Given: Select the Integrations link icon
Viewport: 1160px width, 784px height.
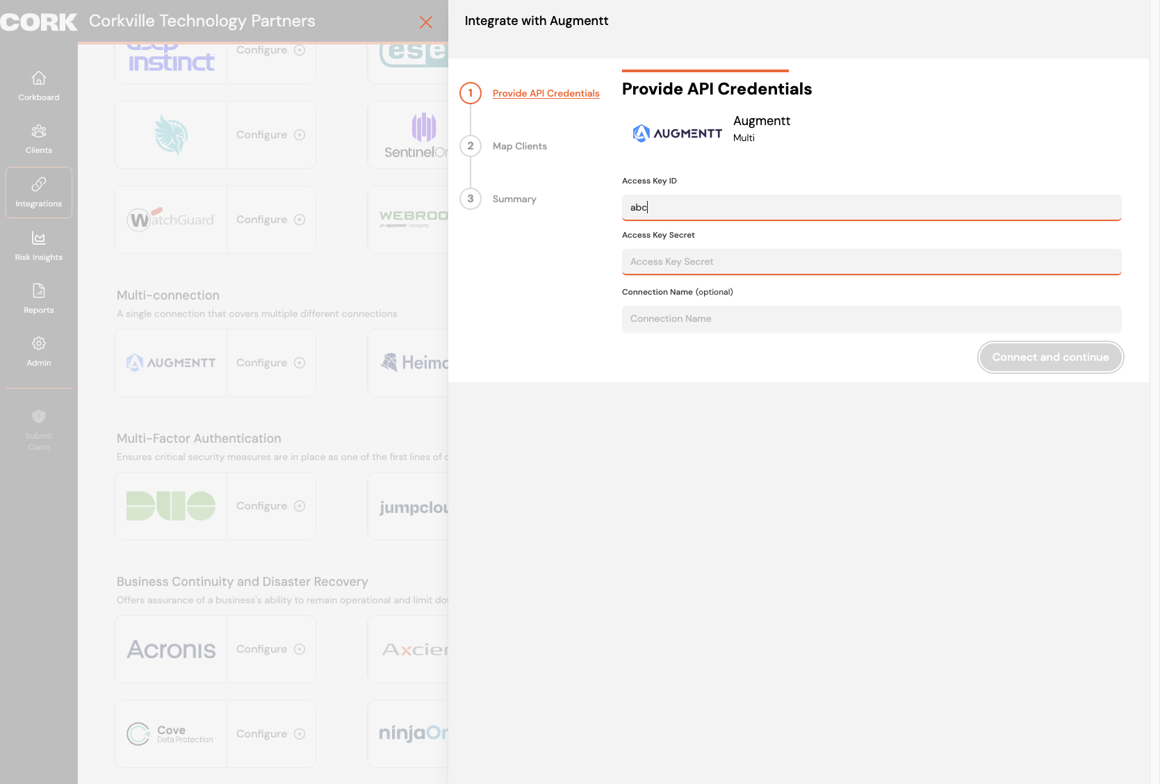Looking at the screenshot, I should [x=39, y=184].
